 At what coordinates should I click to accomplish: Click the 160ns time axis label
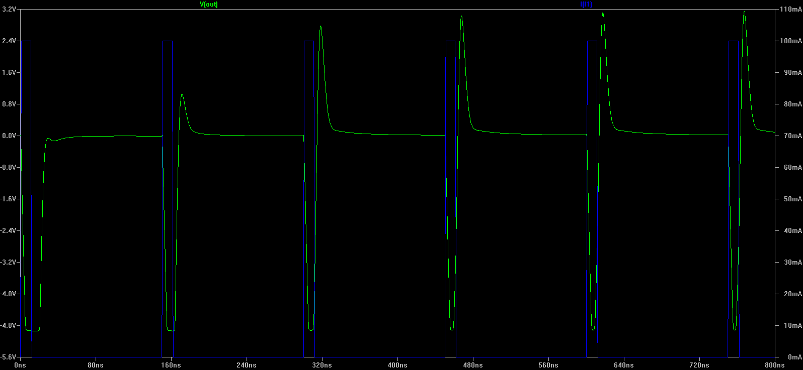(x=171, y=365)
